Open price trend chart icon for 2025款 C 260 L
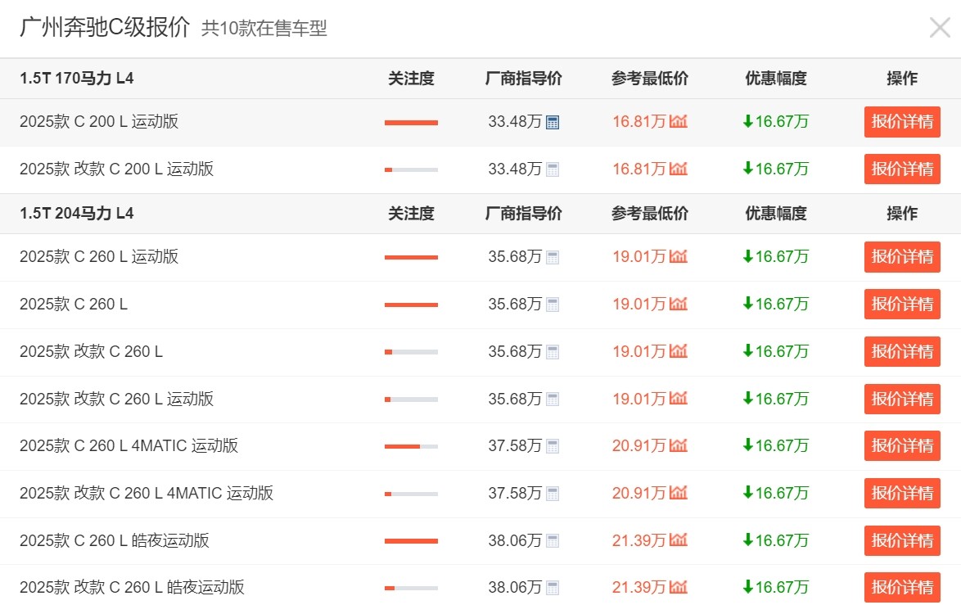The height and width of the screenshot is (605, 961). pyautogui.click(x=679, y=304)
